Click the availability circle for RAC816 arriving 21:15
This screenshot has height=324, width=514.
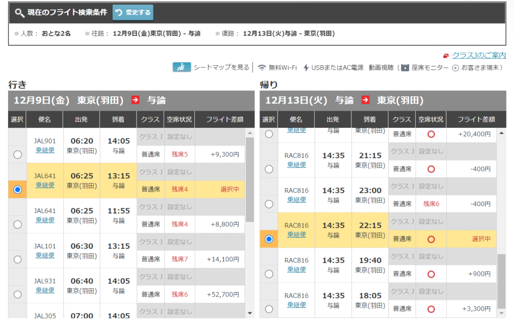coord(431,169)
